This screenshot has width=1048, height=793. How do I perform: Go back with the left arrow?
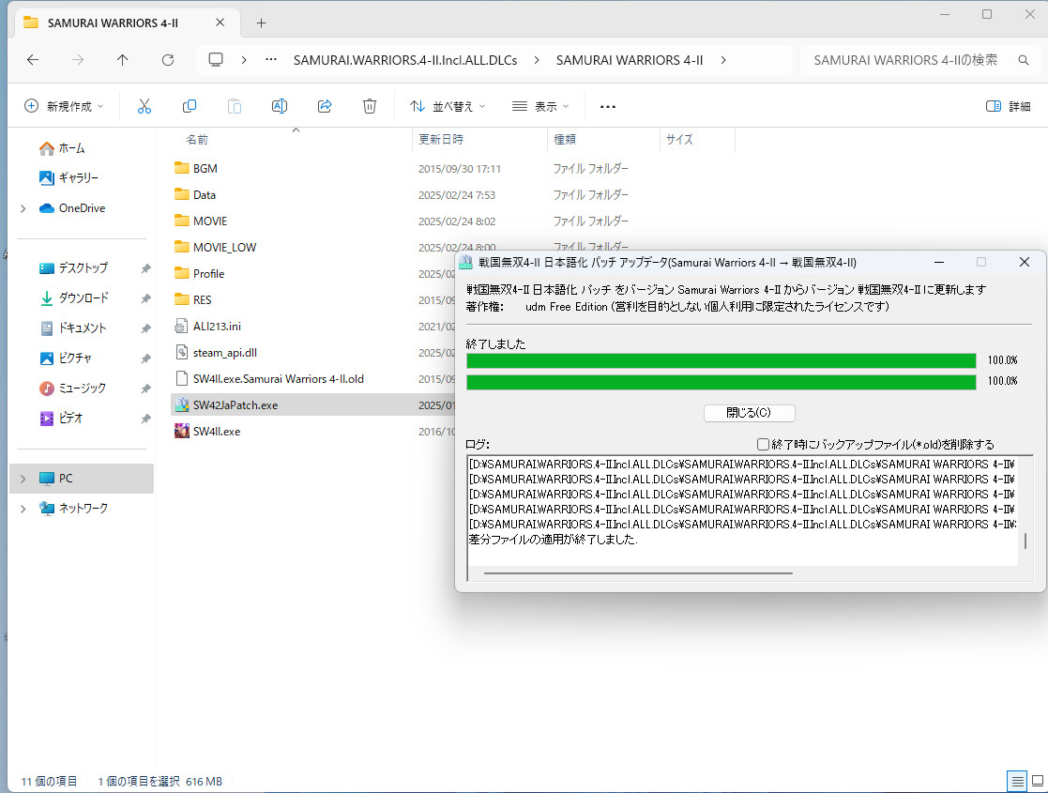(33, 60)
